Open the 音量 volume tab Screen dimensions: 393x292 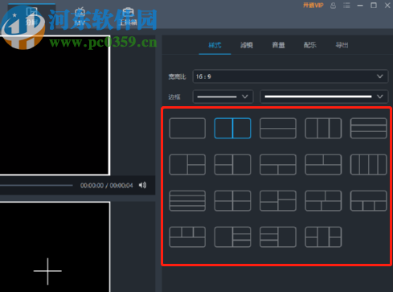click(x=279, y=45)
